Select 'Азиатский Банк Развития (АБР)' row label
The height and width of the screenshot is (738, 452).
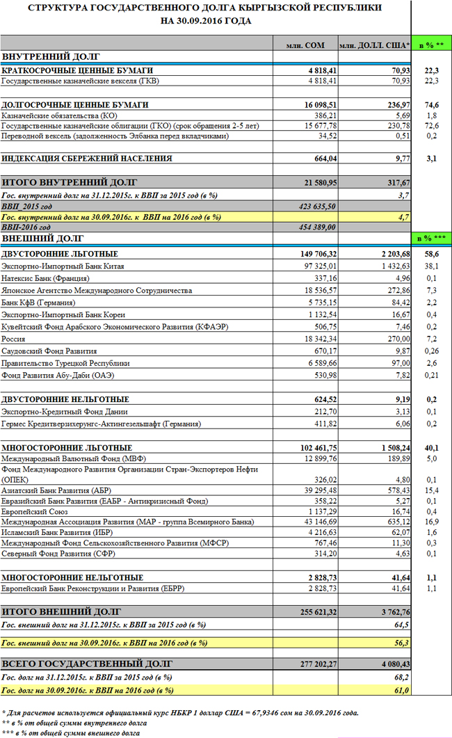pyautogui.click(x=56, y=490)
